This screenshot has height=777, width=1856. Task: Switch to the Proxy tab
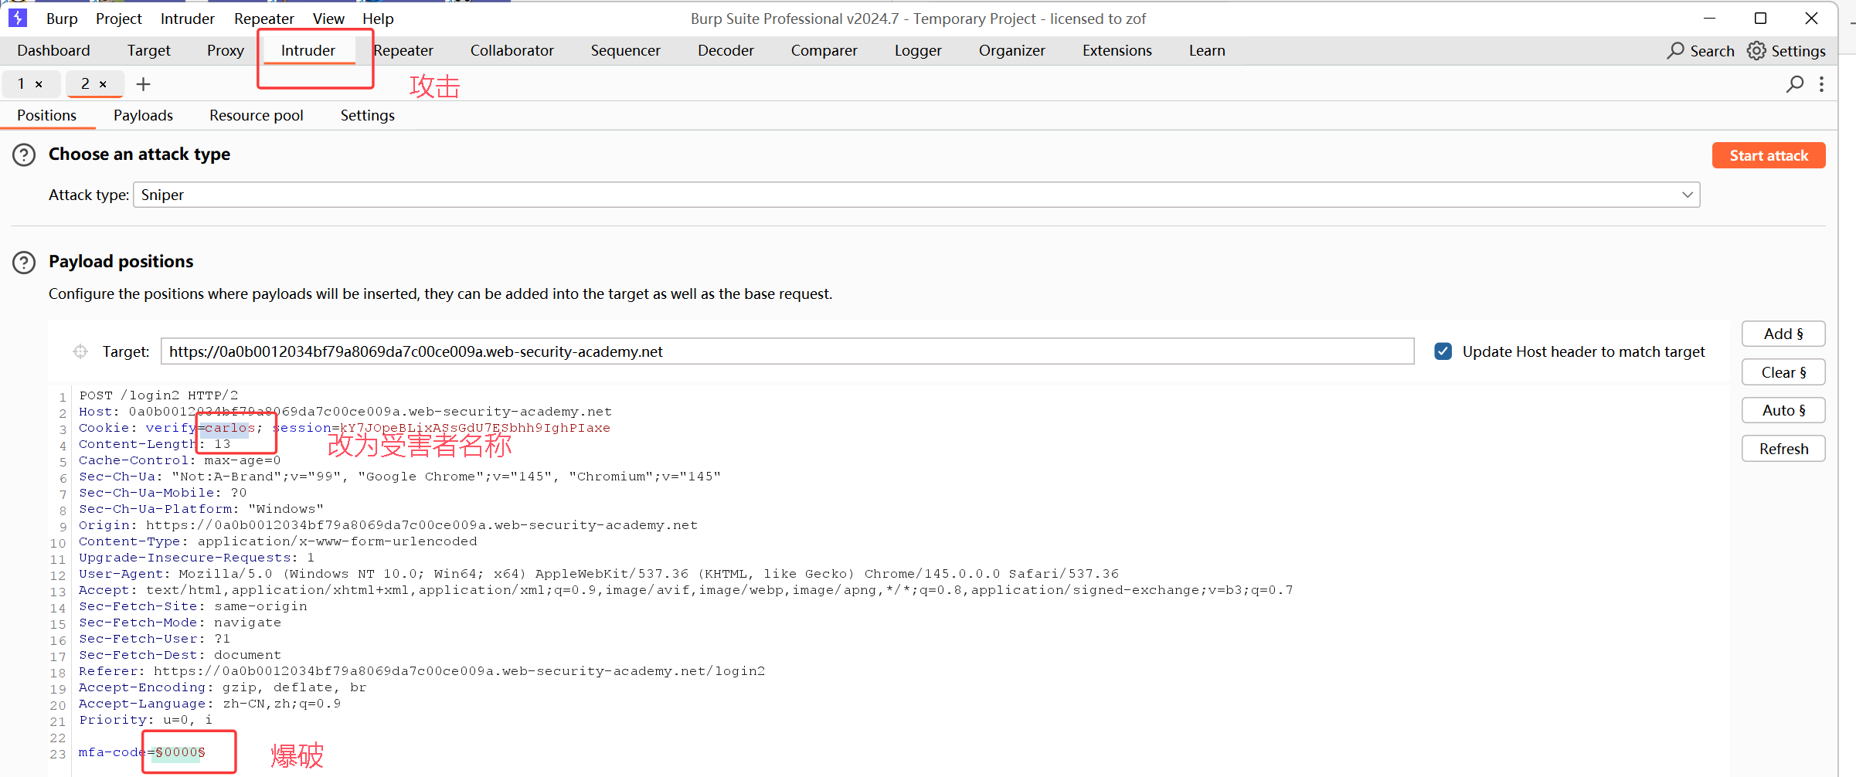point(225,51)
